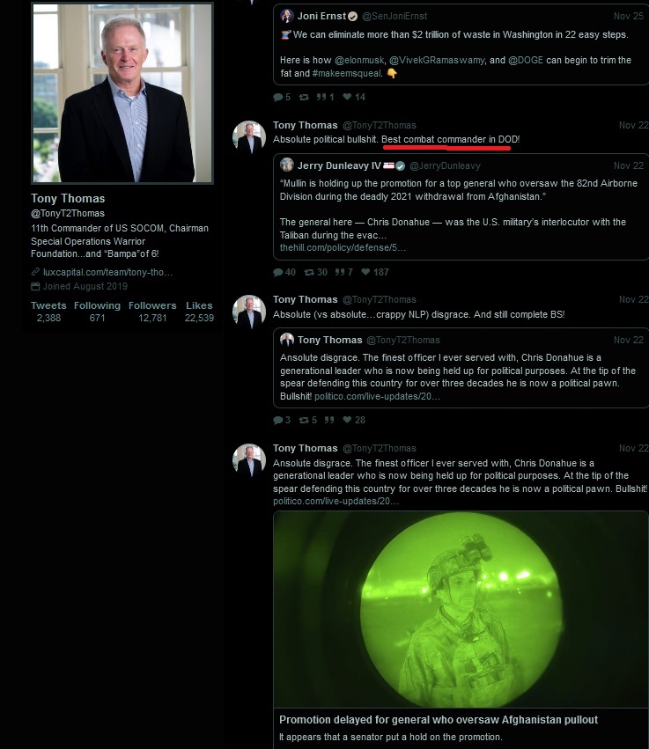Click comment icon showing 40 replies

click(278, 272)
